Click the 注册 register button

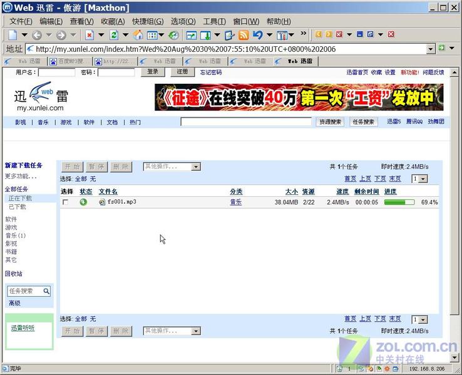tap(182, 72)
